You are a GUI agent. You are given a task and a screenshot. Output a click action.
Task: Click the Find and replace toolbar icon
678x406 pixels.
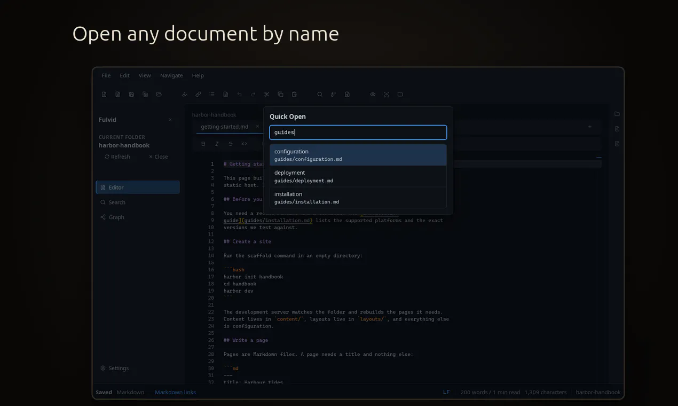point(333,95)
